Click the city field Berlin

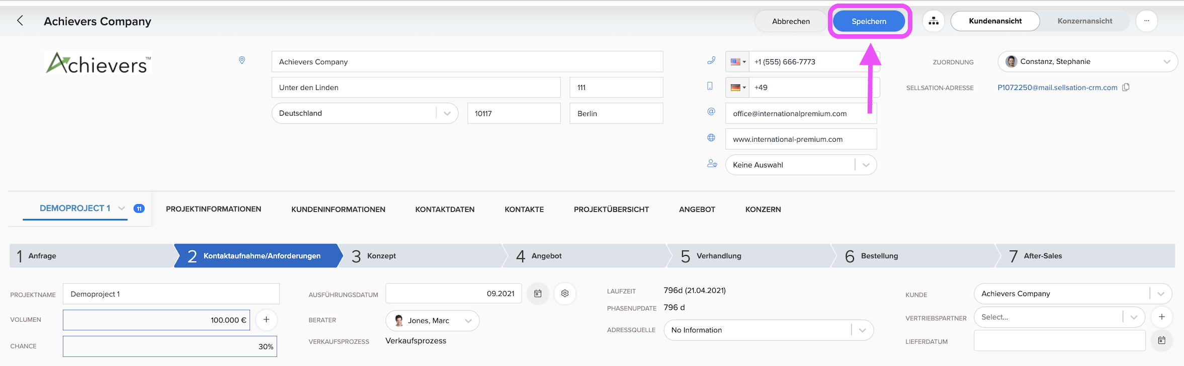pyautogui.click(x=616, y=113)
